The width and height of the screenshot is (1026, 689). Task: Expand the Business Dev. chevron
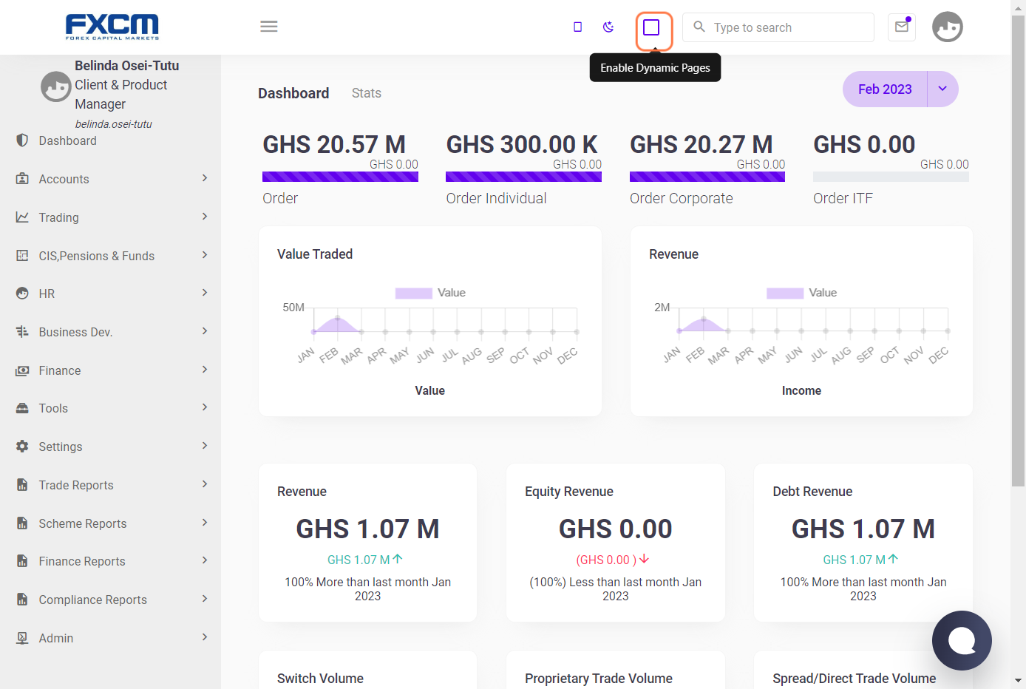point(205,331)
